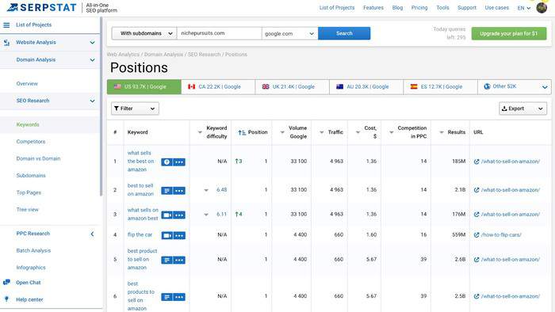
Task: Click the blue Search button
Action: pyautogui.click(x=344, y=33)
